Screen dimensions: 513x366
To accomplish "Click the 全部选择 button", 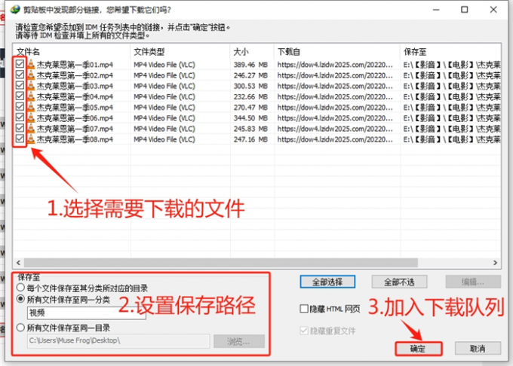I will (x=327, y=282).
